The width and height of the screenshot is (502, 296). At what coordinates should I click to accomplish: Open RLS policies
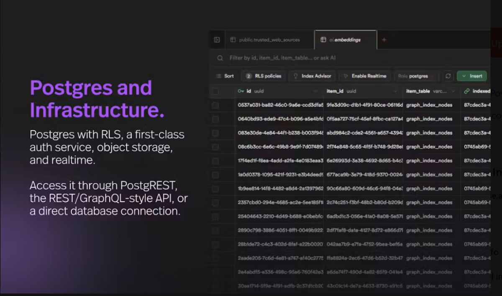tap(263, 76)
